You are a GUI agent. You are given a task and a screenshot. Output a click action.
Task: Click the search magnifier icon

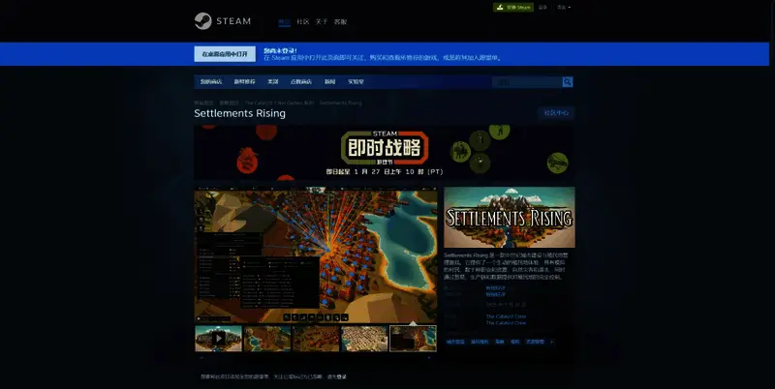click(x=568, y=82)
